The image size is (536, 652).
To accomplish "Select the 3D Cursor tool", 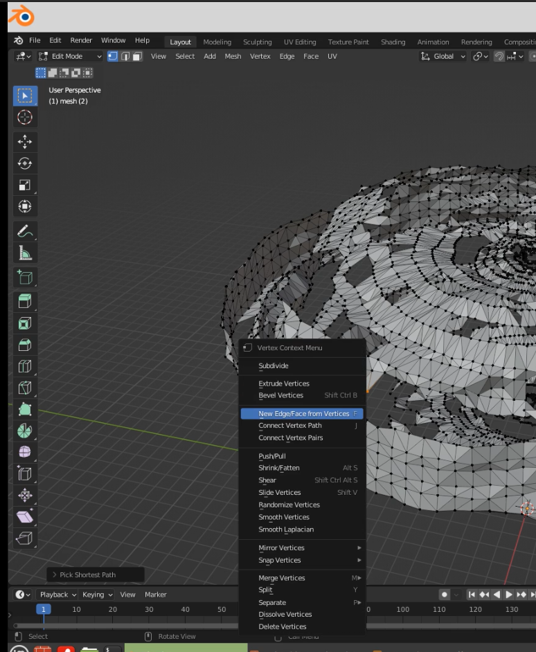I will (25, 117).
